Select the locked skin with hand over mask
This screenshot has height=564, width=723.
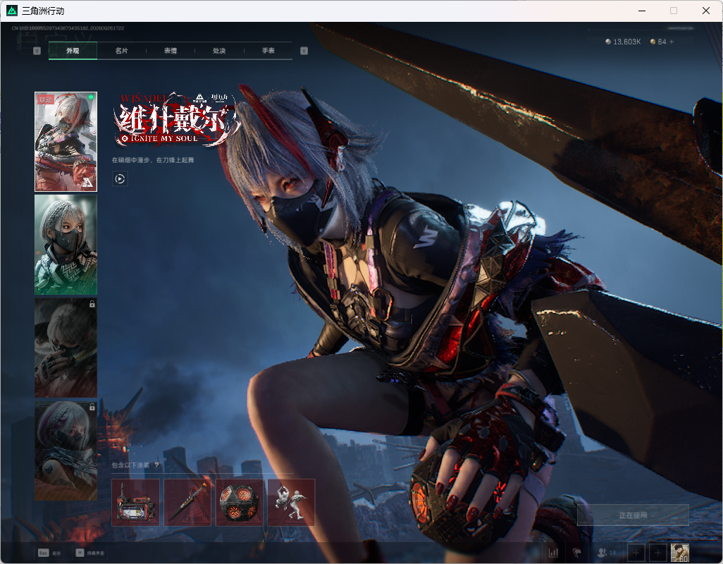(66, 348)
